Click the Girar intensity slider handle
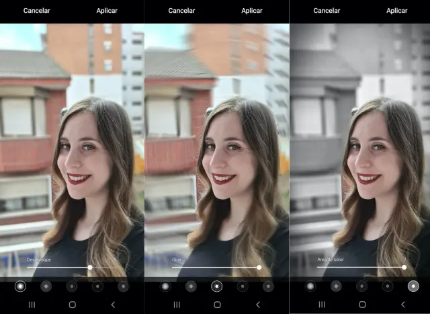 259,267
